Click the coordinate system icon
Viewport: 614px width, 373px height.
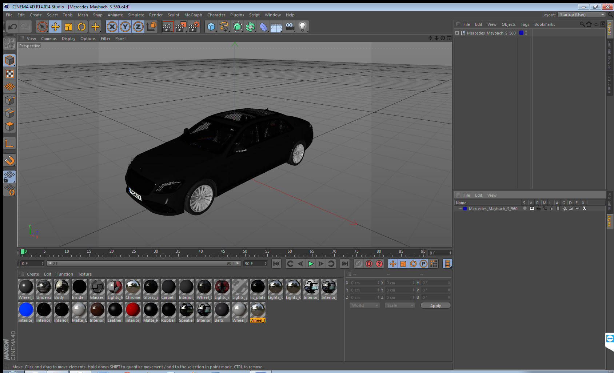point(151,27)
